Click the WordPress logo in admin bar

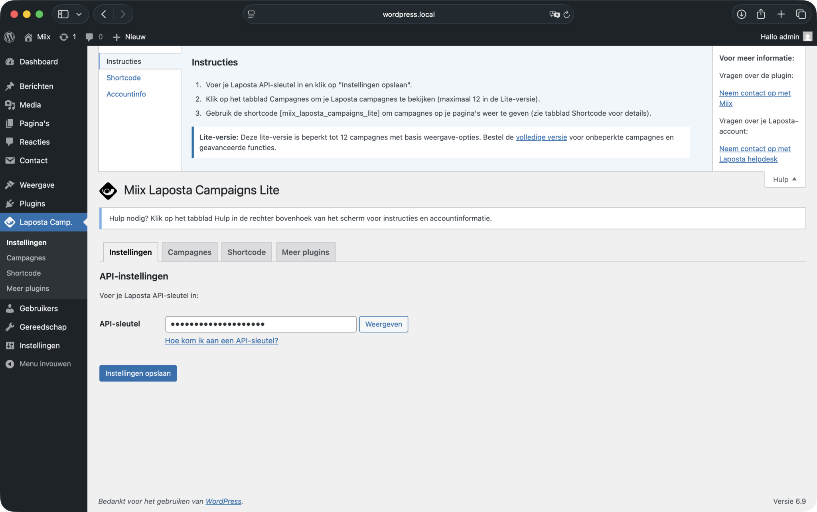click(x=10, y=37)
